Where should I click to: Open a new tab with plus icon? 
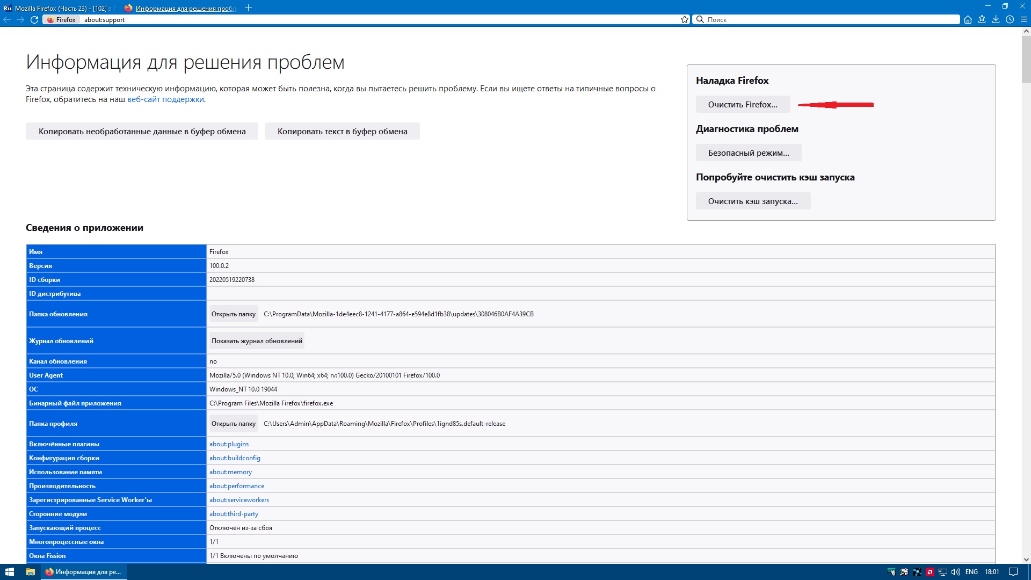coord(248,8)
